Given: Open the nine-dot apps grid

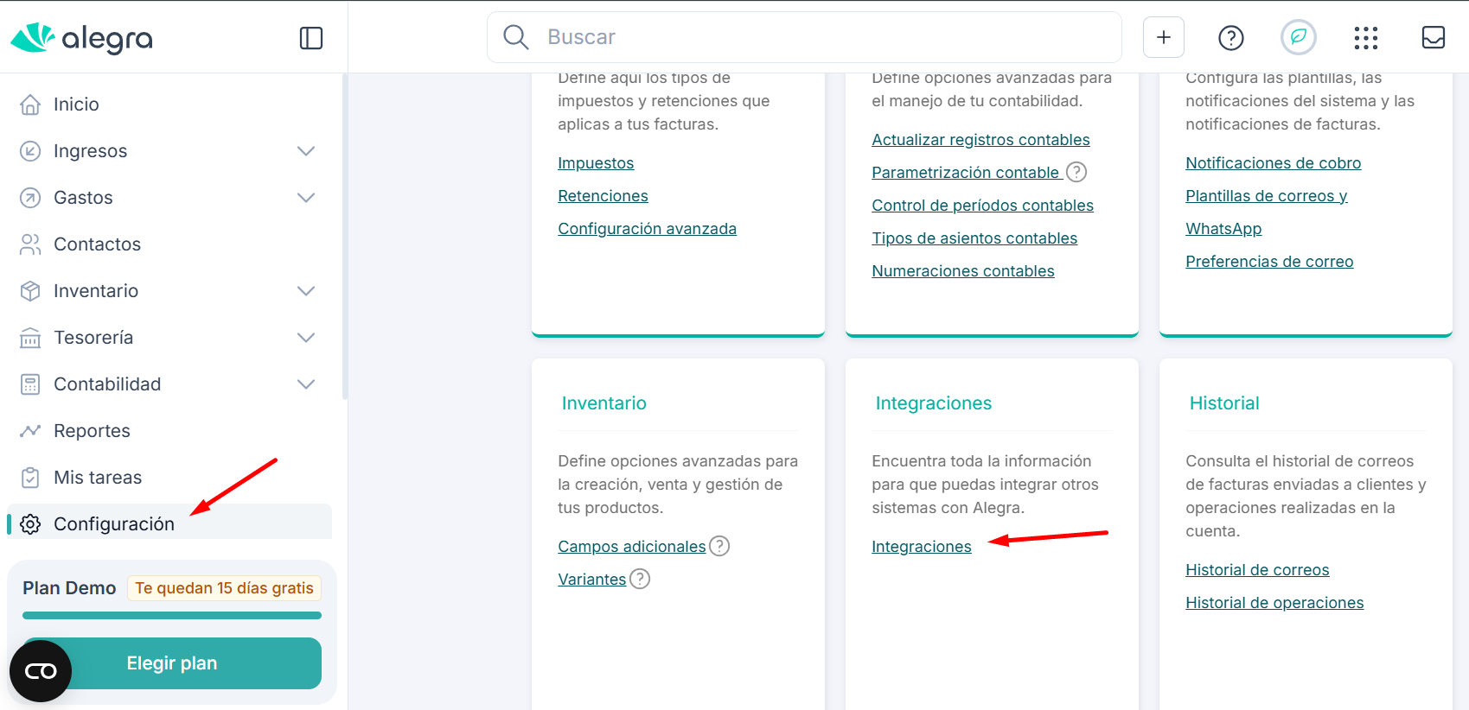Looking at the screenshot, I should pyautogui.click(x=1365, y=37).
